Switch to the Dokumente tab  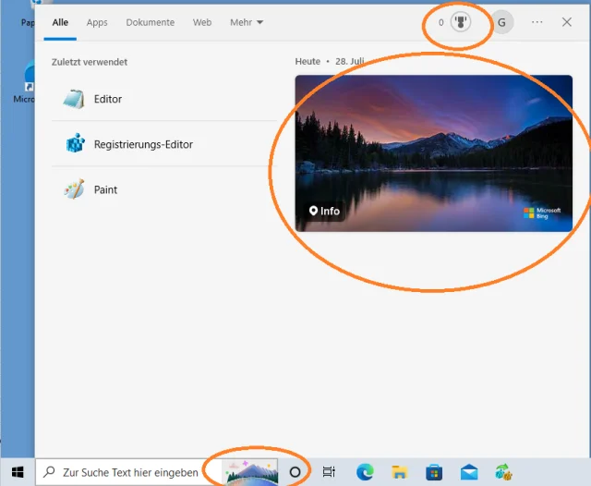pos(150,22)
